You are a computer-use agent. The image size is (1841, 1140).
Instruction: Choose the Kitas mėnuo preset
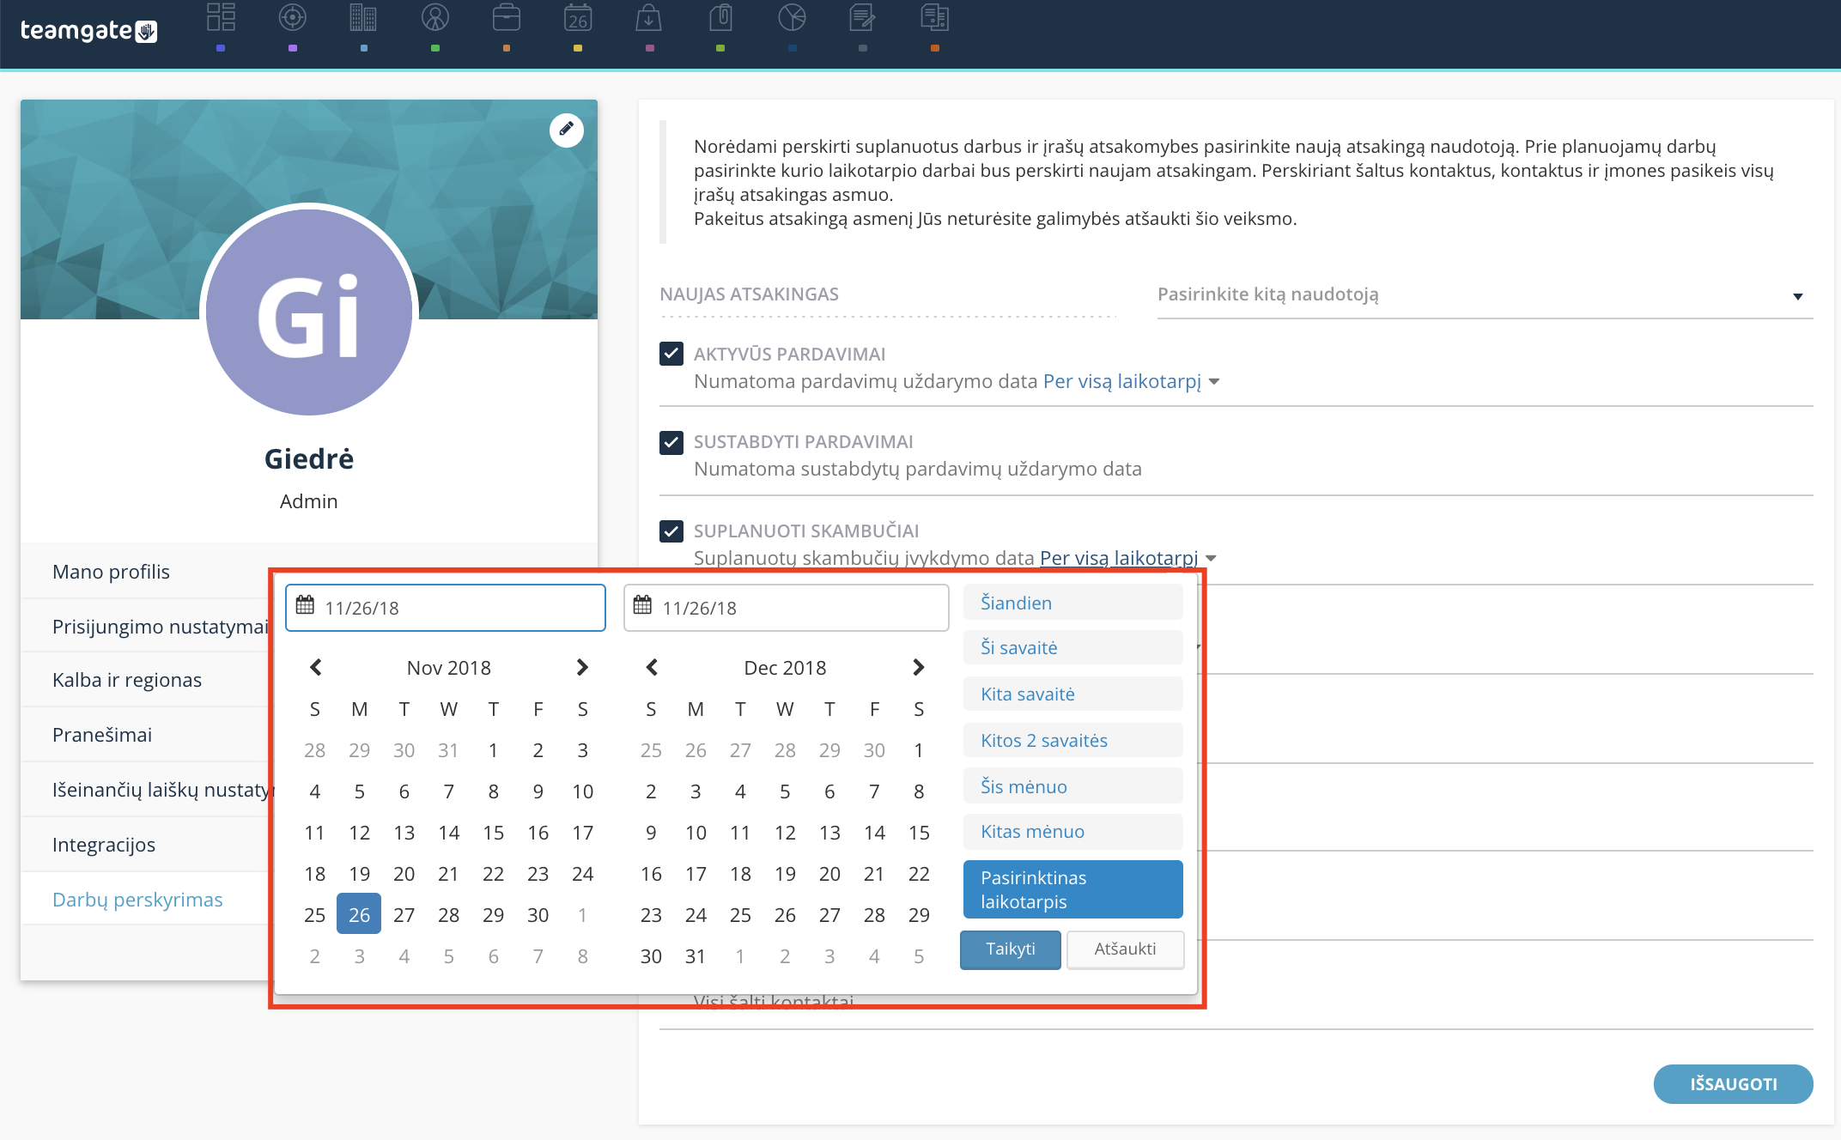pyautogui.click(x=1073, y=832)
